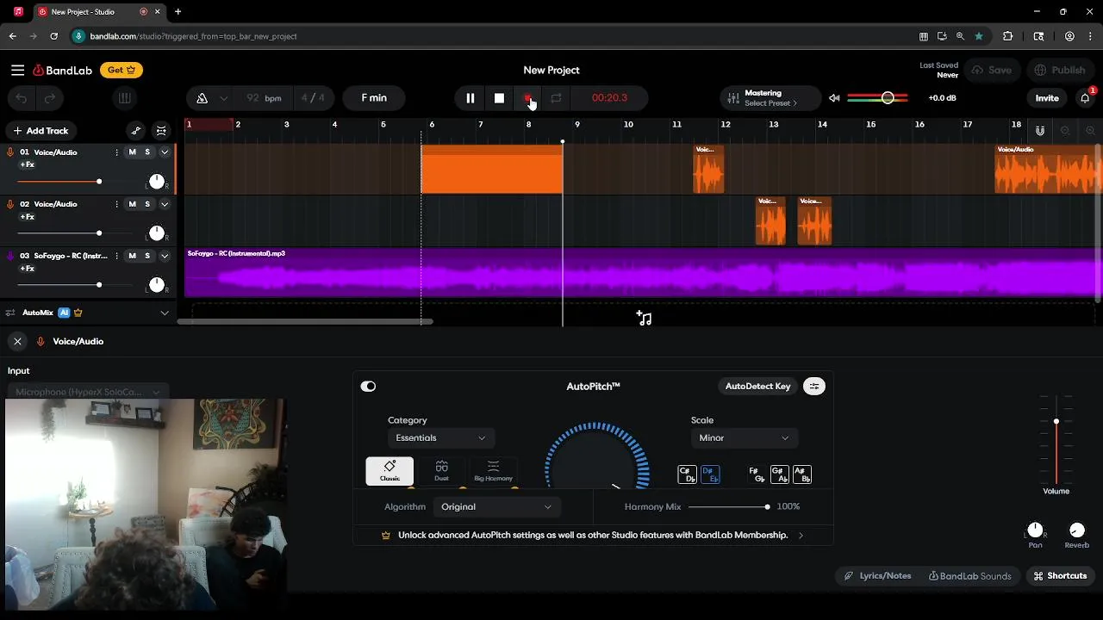Click Add Track button
Screen dimensions: 1103x620
click(x=41, y=131)
